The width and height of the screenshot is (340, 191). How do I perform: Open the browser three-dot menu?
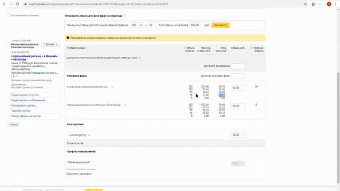tap(335, 4)
